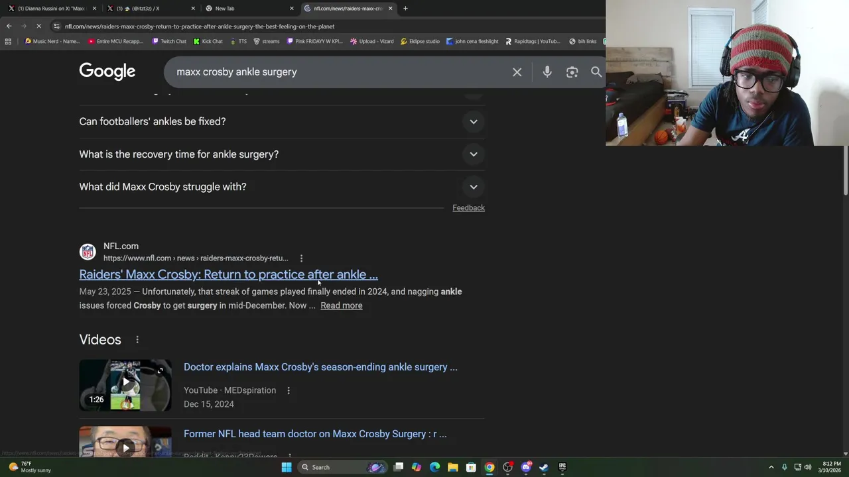
Task: Open 'Raiders' Maxx Crosby: Return to practice' result
Action: point(228,275)
